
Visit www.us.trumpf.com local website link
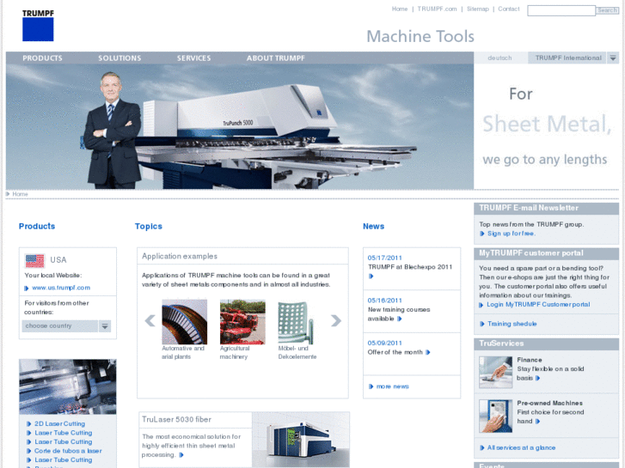point(61,288)
